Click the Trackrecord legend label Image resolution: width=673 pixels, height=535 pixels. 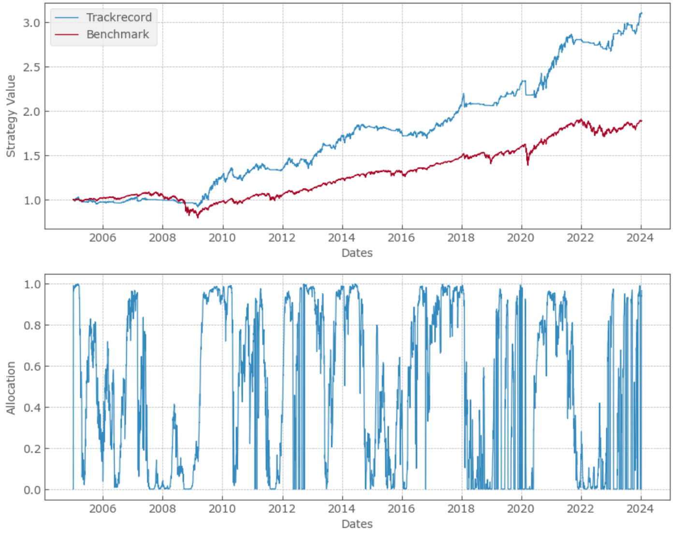coord(119,17)
